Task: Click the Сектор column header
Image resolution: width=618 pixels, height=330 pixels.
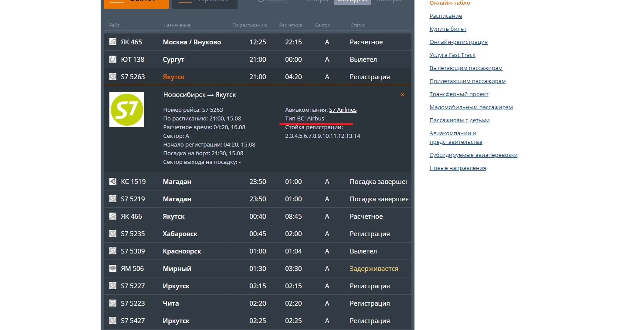Action: click(323, 26)
